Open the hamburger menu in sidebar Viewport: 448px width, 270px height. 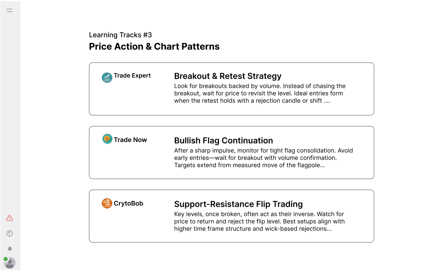(10, 11)
